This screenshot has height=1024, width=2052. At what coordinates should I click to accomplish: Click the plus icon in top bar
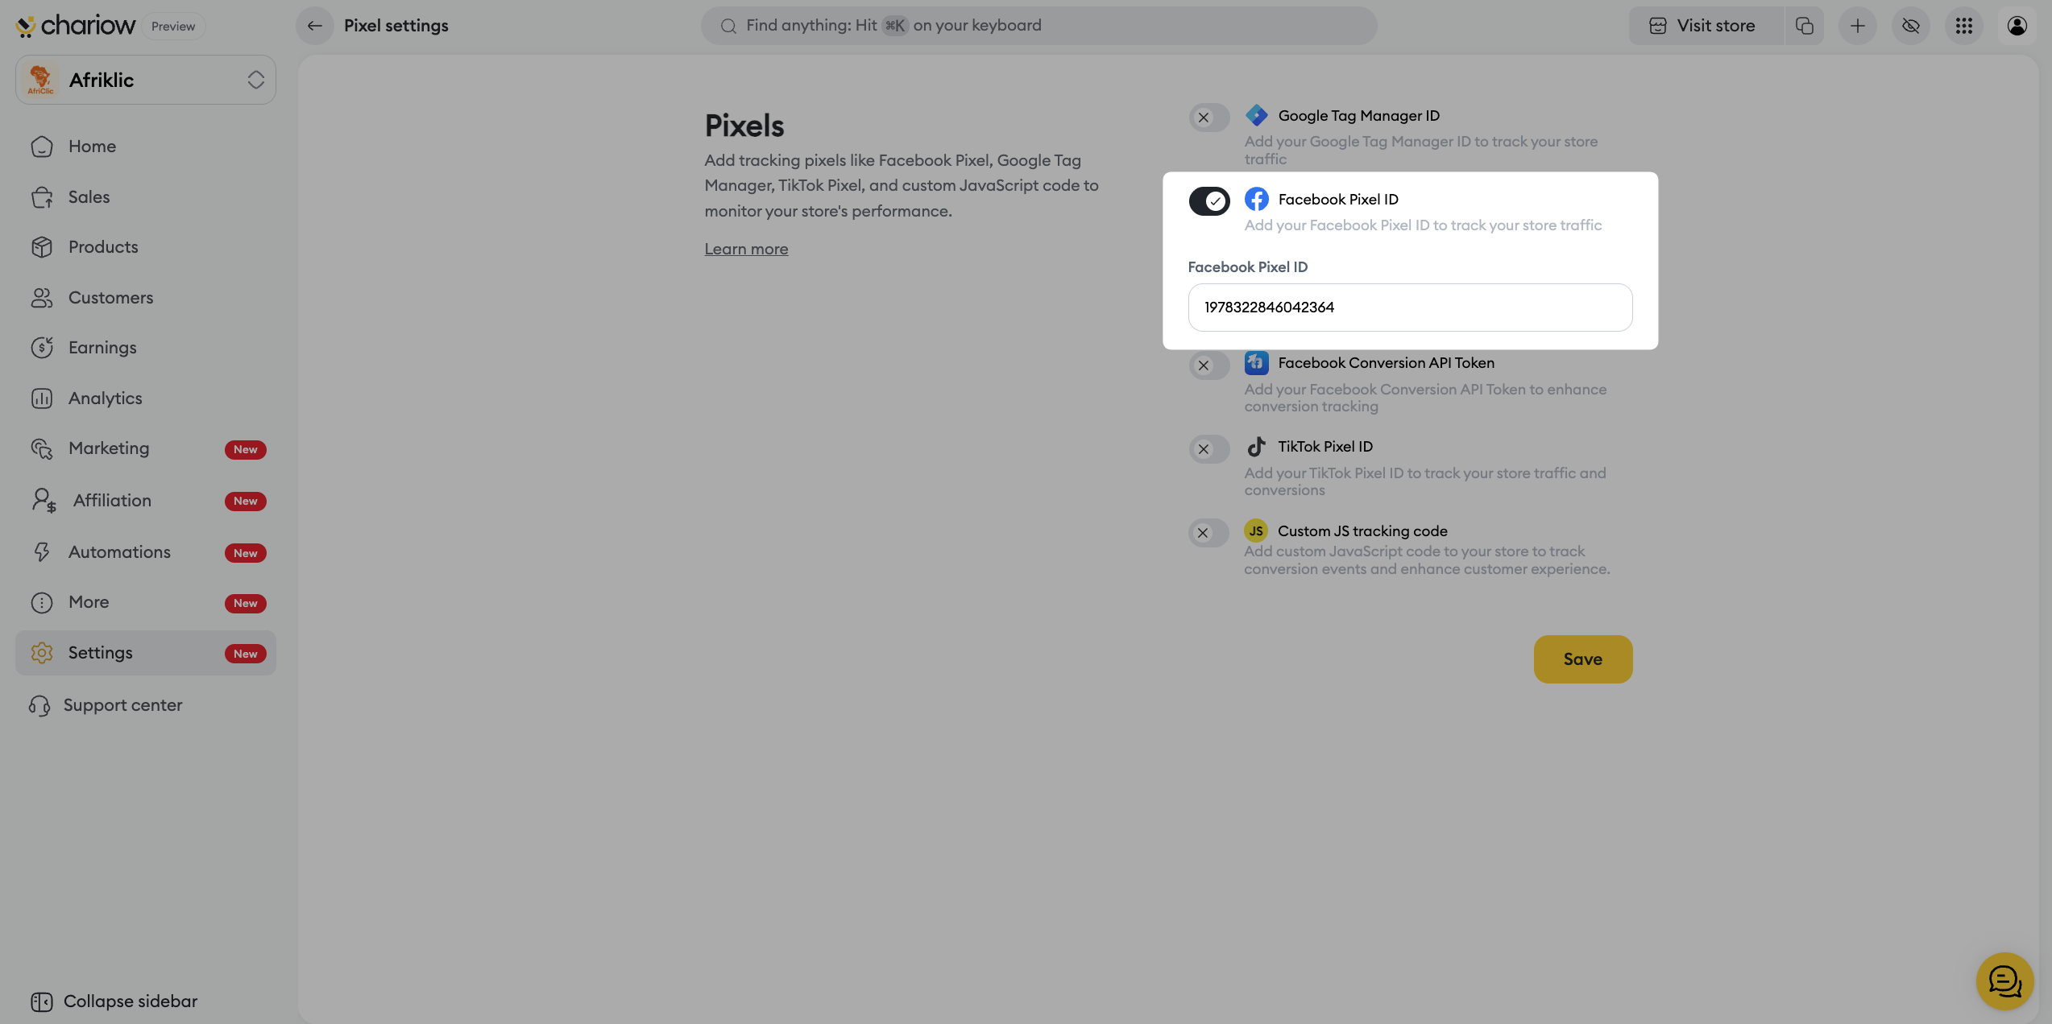click(x=1857, y=26)
